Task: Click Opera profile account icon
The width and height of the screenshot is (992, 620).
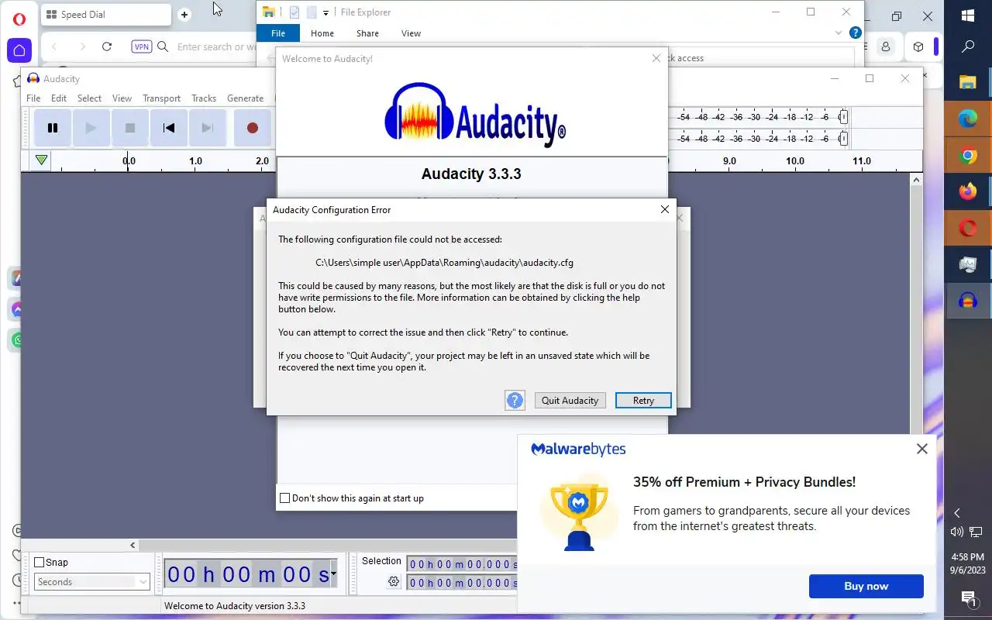Action: (885, 46)
